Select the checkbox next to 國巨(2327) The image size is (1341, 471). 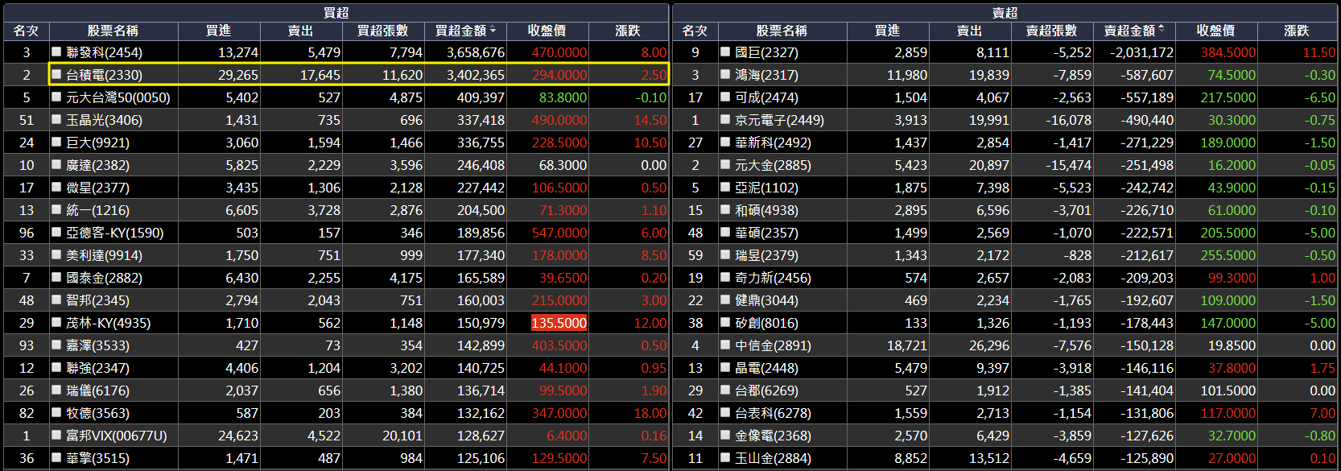tap(725, 52)
